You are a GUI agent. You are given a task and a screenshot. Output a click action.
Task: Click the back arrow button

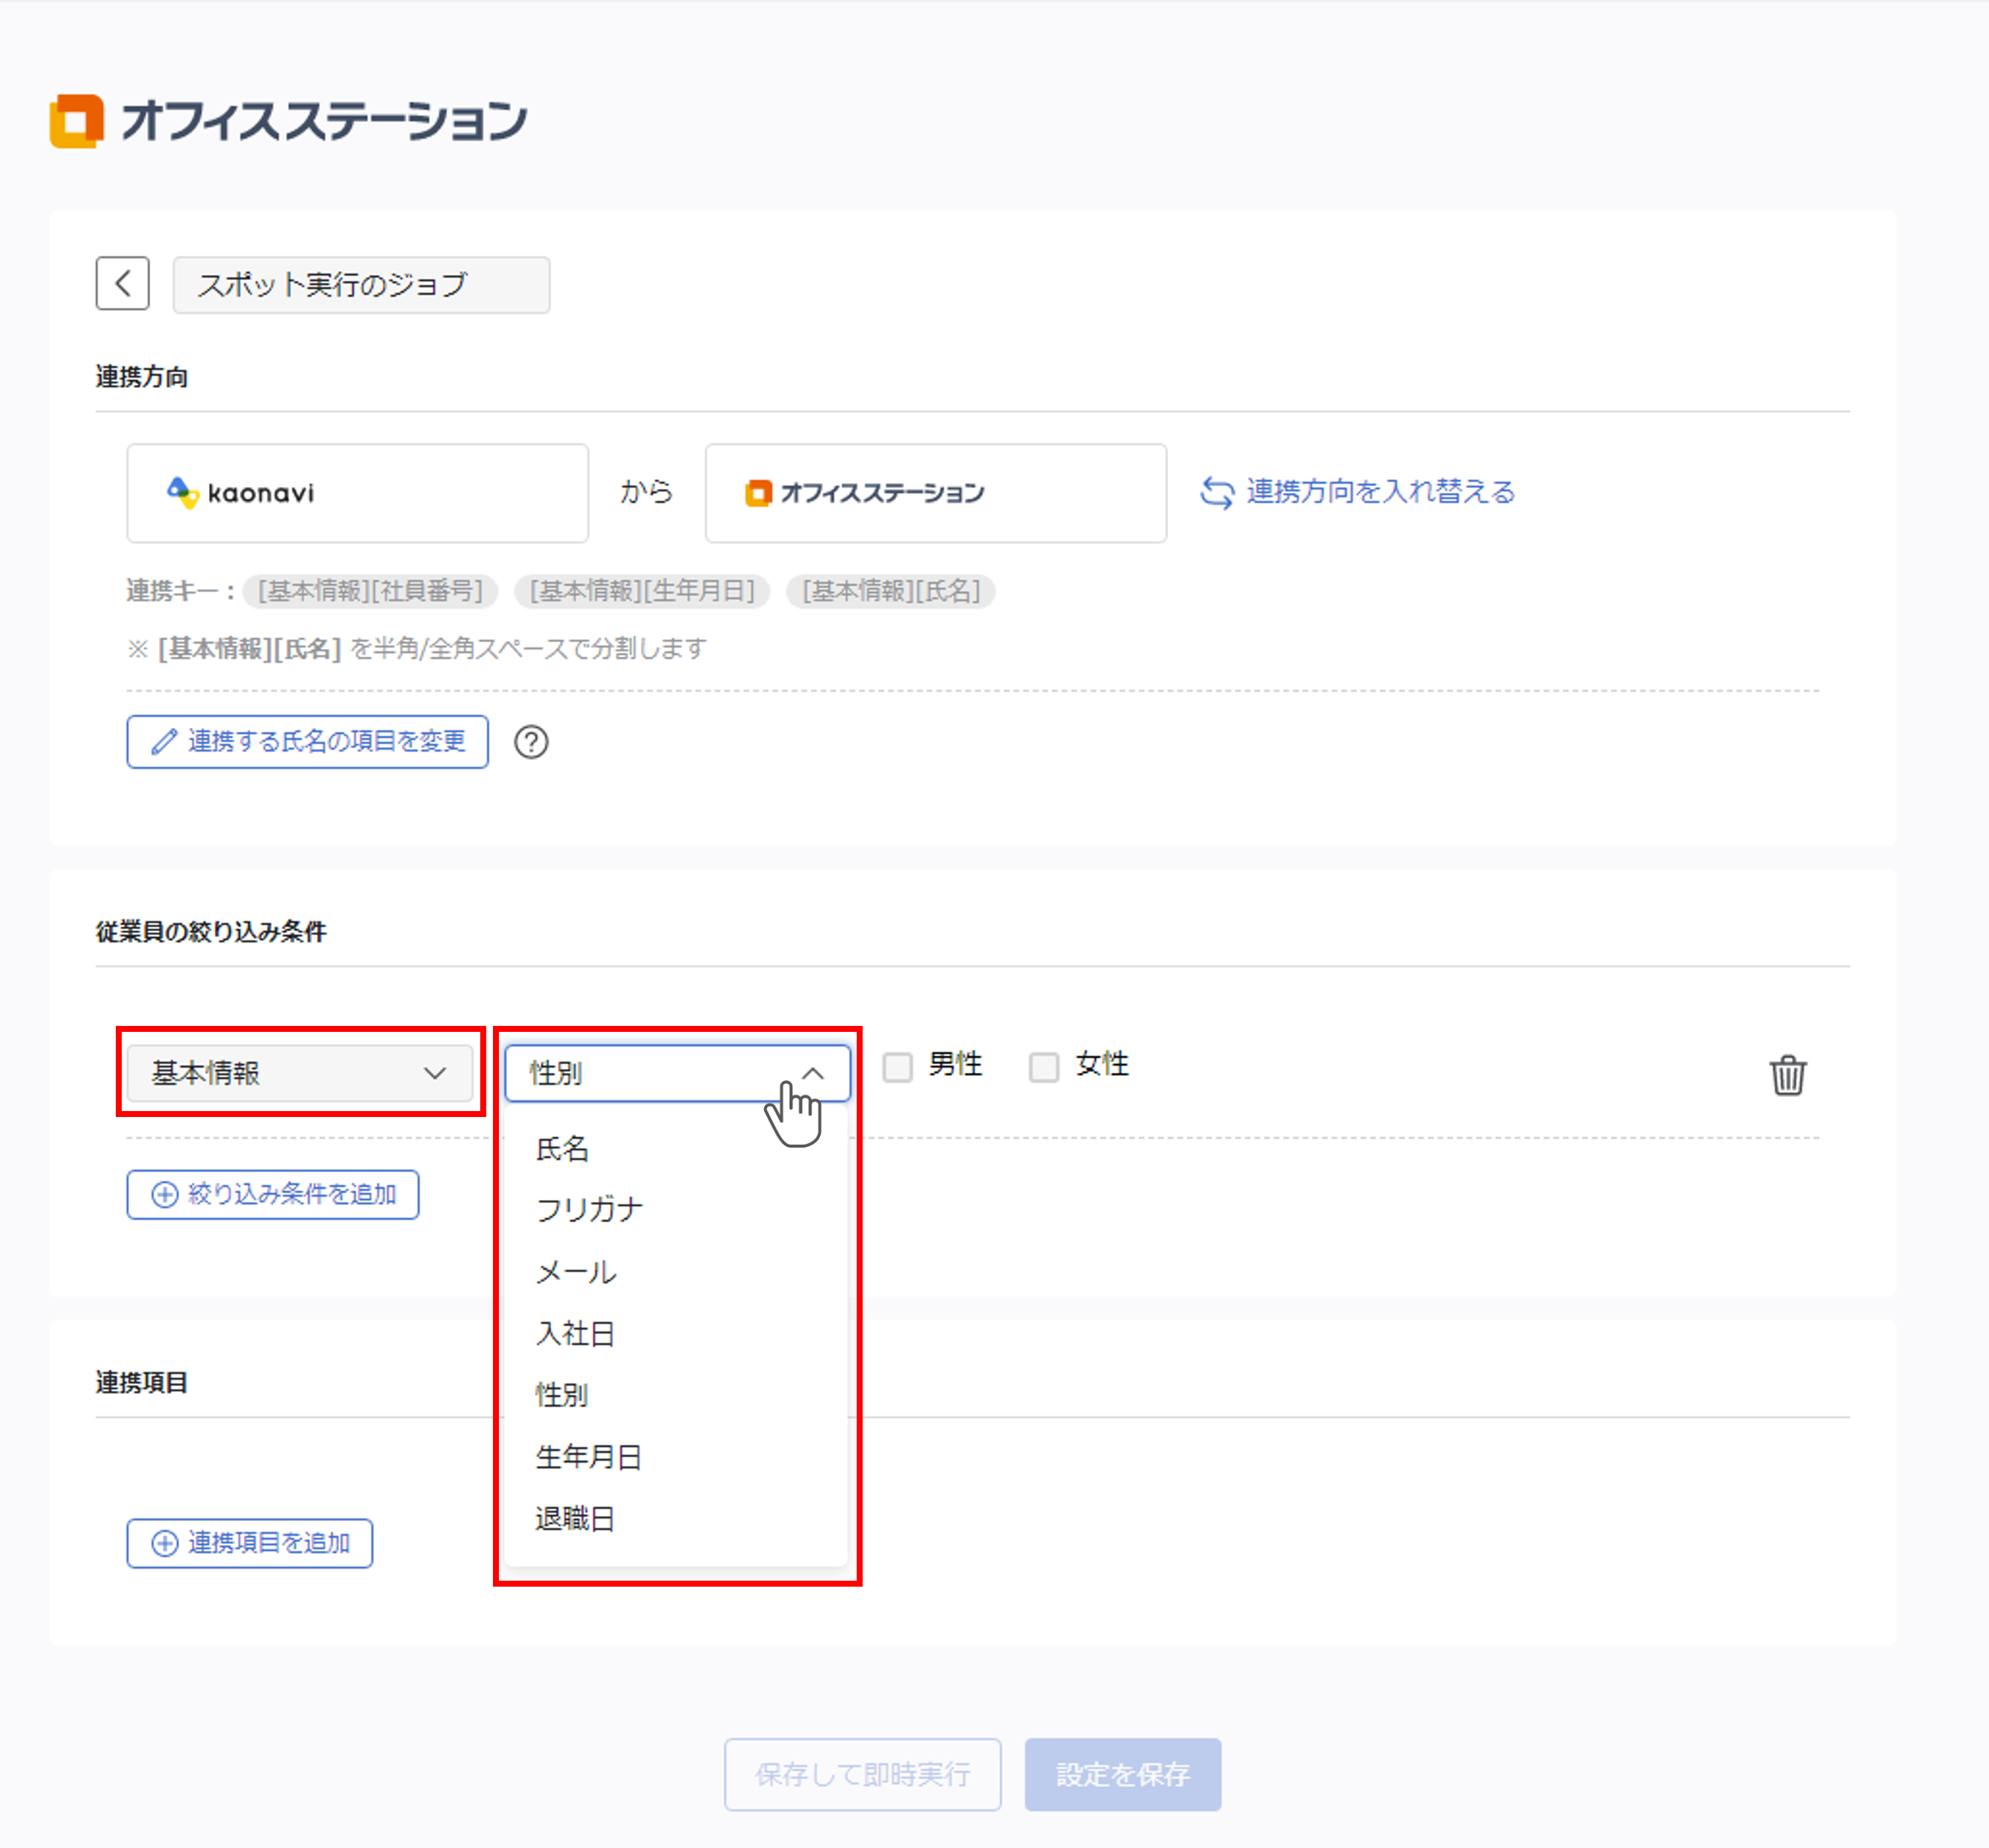pos(122,284)
